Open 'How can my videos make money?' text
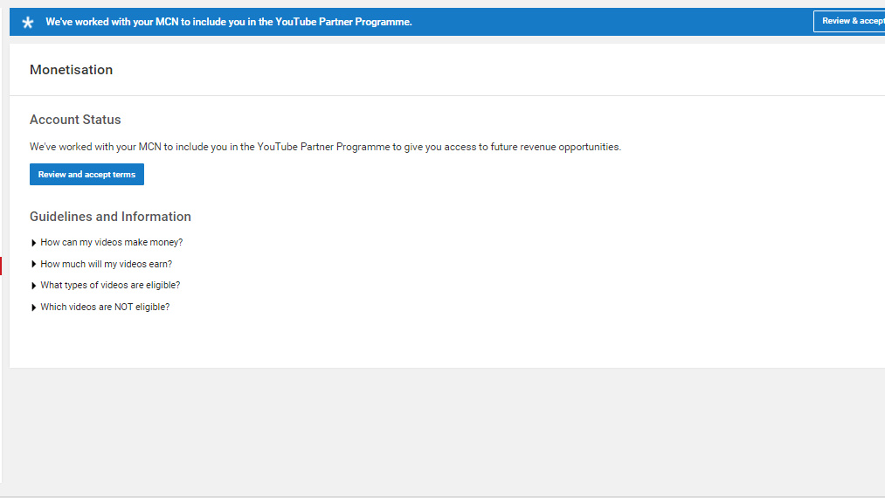The height and width of the screenshot is (498, 885). tap(112, 242)
